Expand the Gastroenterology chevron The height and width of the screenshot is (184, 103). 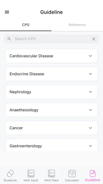(x=90, y=146)
